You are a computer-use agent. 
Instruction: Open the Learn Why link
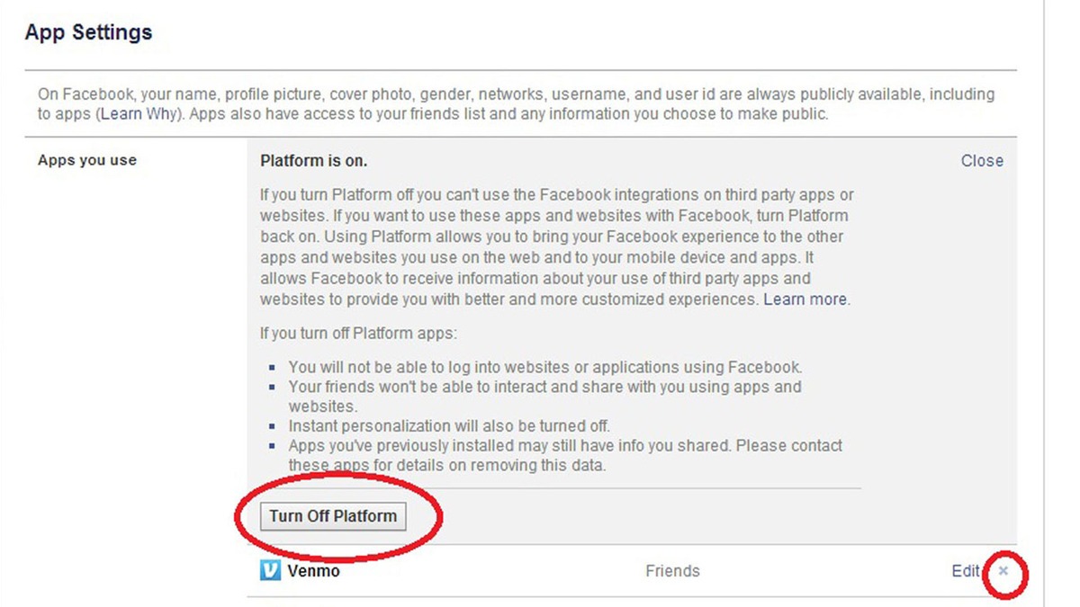click(x=141, y=114)
